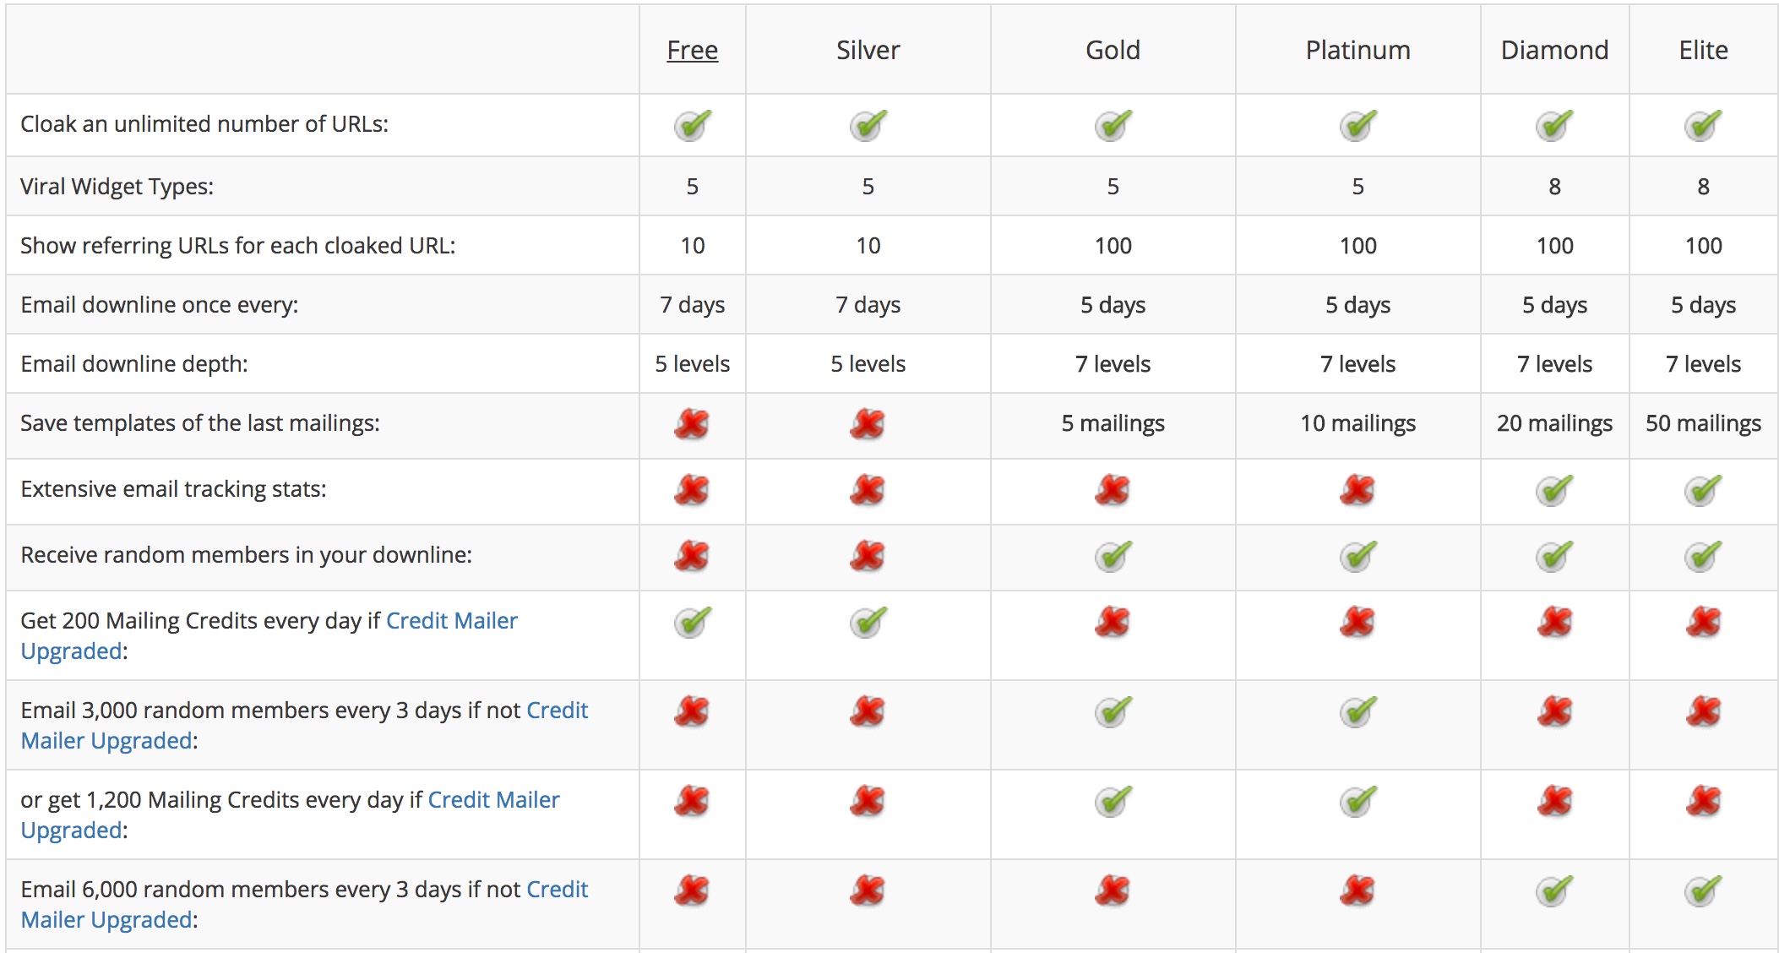Open the Free plan header link

pyautogui.click(x=692, y=51)
